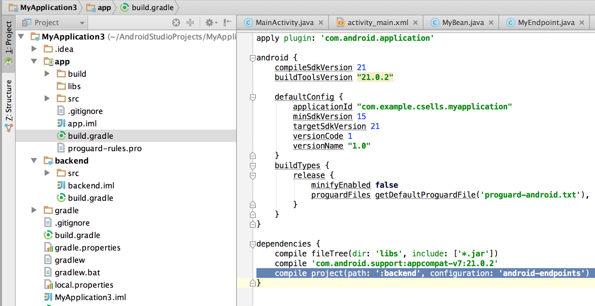Click the targetSdkVersion keyword
Screen dimensions: 595x306
point(329,126)
